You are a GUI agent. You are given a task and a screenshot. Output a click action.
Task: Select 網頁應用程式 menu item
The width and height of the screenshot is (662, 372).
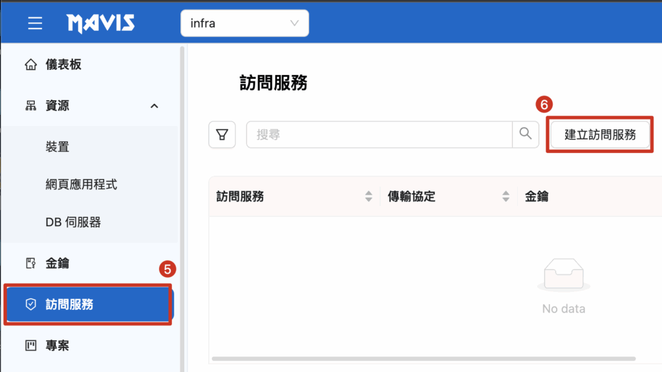[81, 185]
